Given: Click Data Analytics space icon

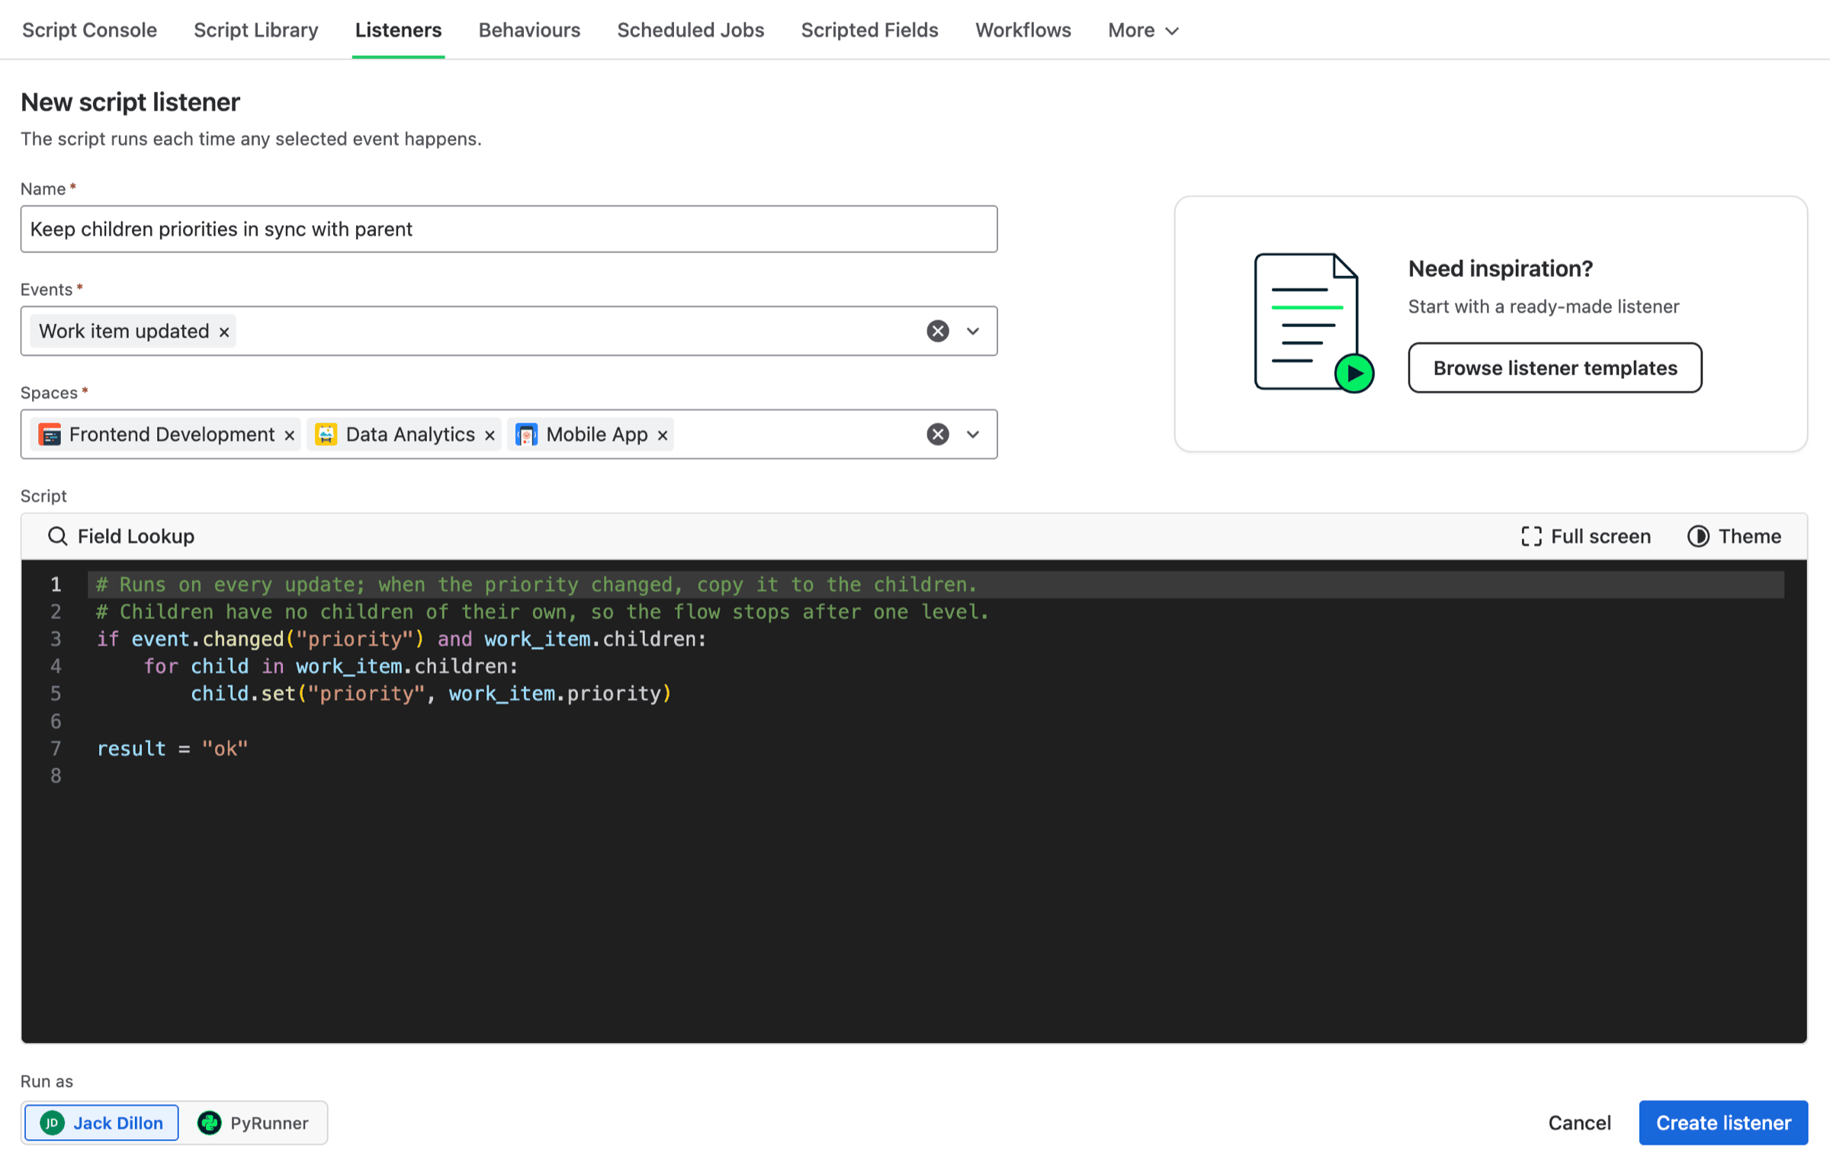Looking at the screenshot, I should pos(326,434).
